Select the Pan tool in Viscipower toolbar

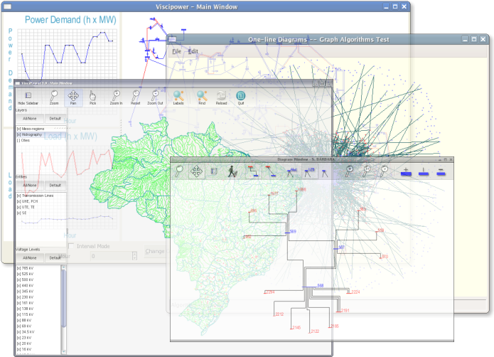[73, 97]
